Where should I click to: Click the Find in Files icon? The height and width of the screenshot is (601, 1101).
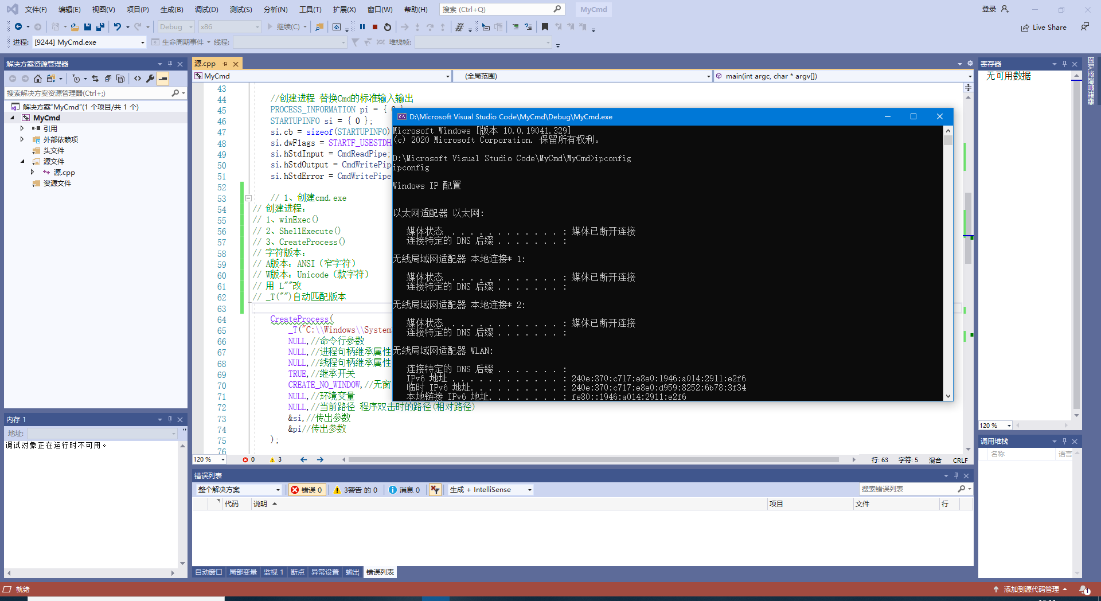(319, 27)
